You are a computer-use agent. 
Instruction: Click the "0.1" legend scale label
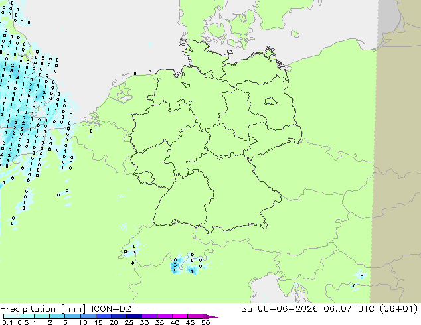(x=7, y=322)
